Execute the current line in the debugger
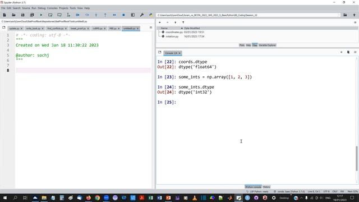Image resolution: width=359 pixels, height=202 pixels. tap(87, 15)
